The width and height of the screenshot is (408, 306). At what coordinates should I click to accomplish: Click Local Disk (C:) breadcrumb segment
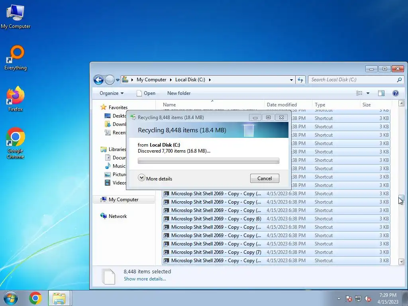(x=190, y=80)
